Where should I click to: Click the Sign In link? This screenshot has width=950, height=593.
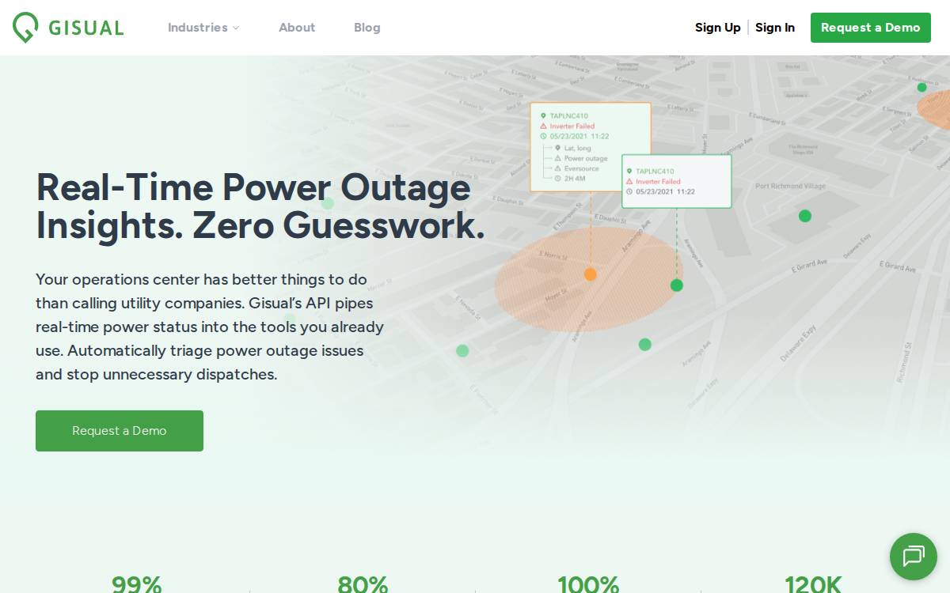[775, 28]
